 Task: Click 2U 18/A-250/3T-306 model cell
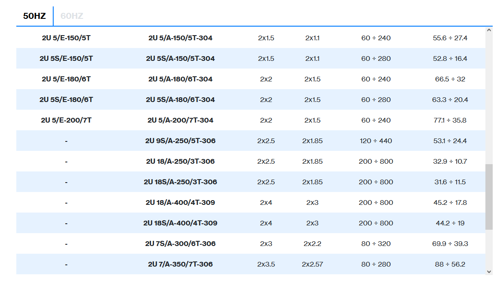pyautogui.click(x=180, y=161)
